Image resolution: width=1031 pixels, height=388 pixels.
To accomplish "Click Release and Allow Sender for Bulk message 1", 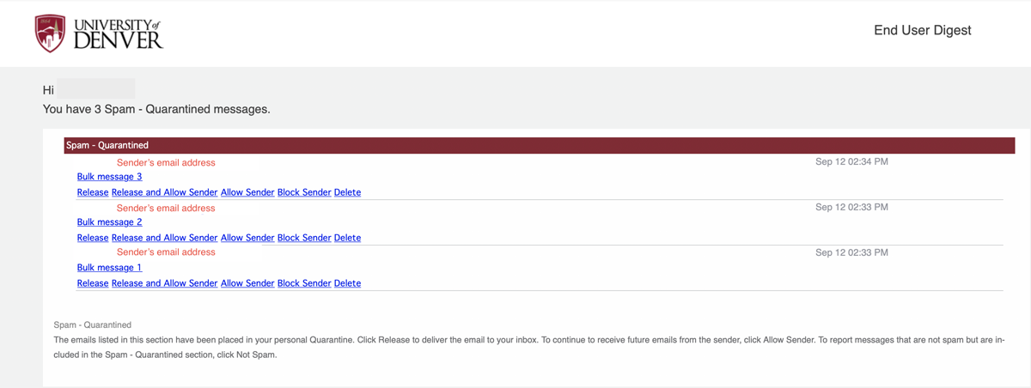I will coord(164,283).
